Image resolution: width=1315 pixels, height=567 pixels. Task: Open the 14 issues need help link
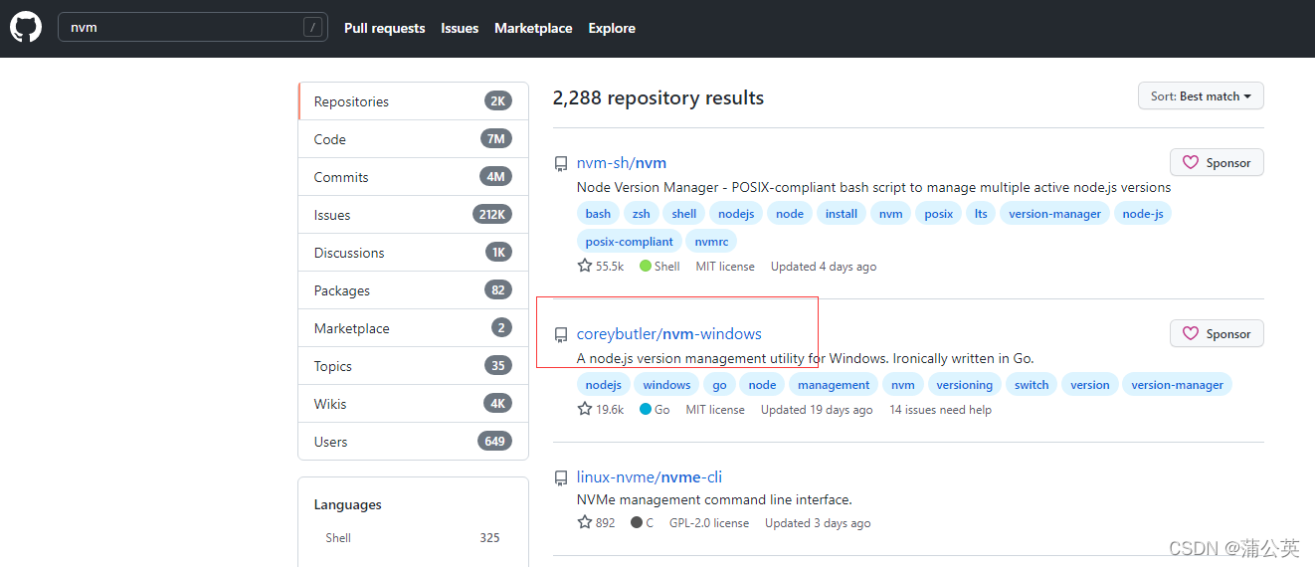[940, 410]
